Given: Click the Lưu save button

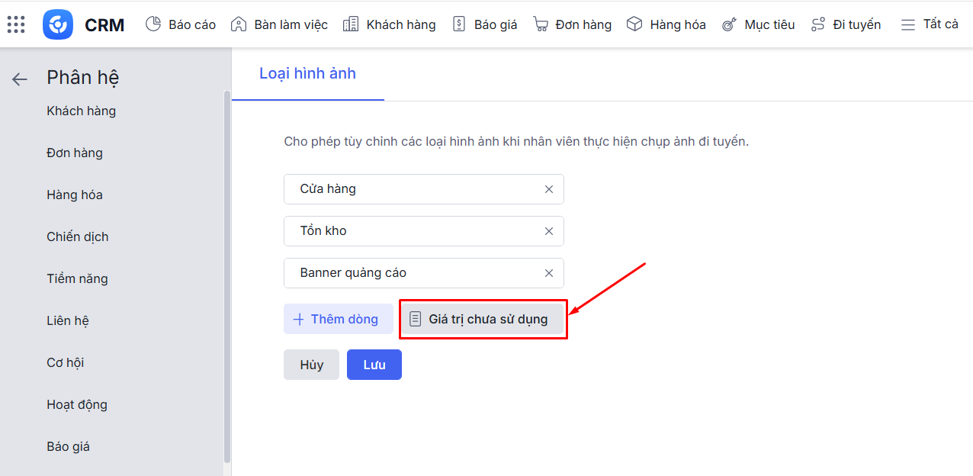Looking at the screenshot, I should click(374, 365).
